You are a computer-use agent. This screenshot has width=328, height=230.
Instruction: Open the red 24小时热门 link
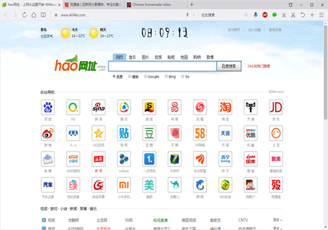point(259,66)
